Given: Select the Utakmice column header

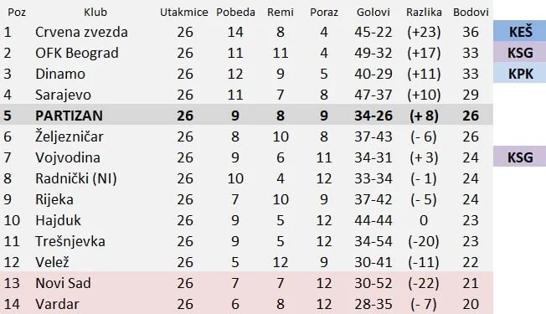Looking at the screenshot, I should tap(184, 13).
